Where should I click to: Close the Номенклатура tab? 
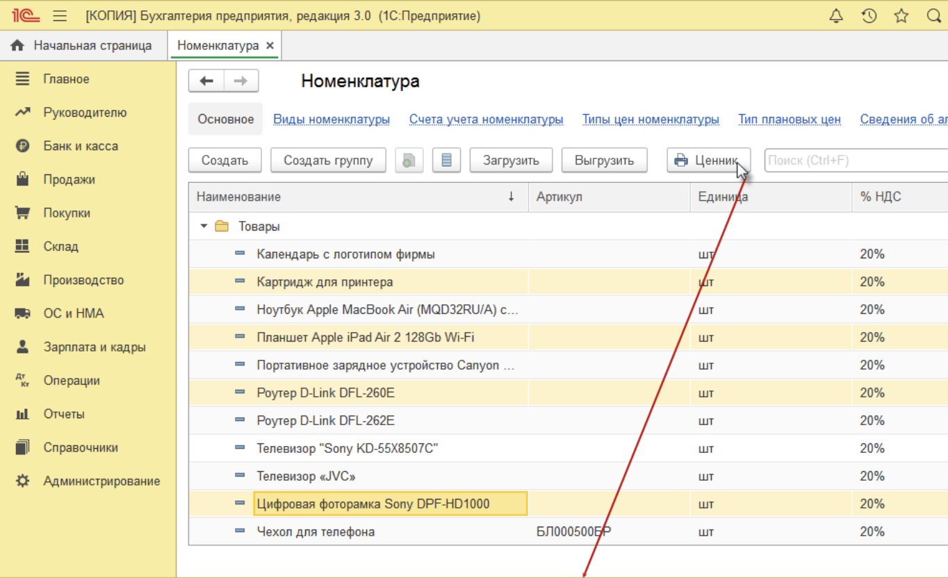(270, 46)
